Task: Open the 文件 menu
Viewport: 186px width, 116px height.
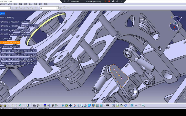Action: pos(15,4)
